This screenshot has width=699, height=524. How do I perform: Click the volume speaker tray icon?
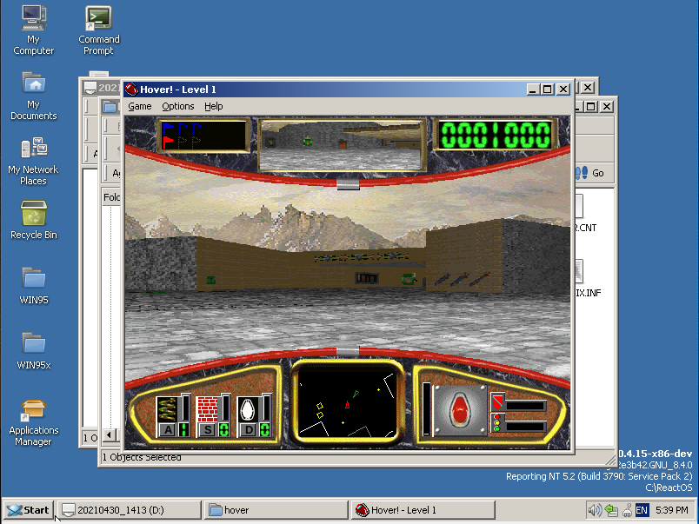595,510
